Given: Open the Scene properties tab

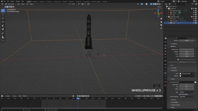Looking at the screenshot, I should click(x=165, y=54).
